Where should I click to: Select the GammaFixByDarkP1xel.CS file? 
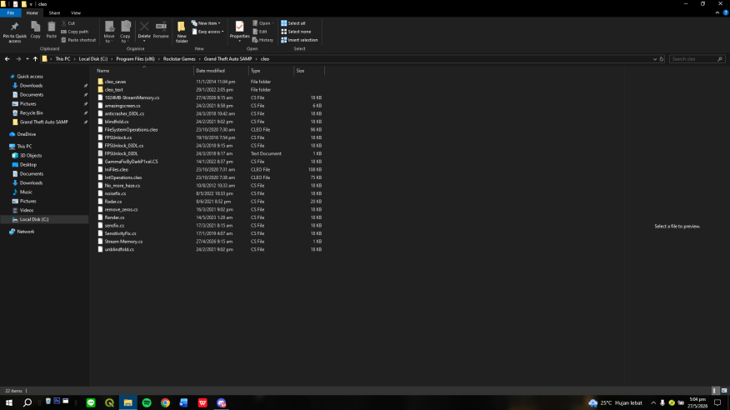pos(131,162)
